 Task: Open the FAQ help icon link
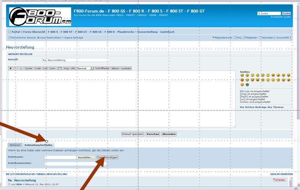click(x=235, y=37)
